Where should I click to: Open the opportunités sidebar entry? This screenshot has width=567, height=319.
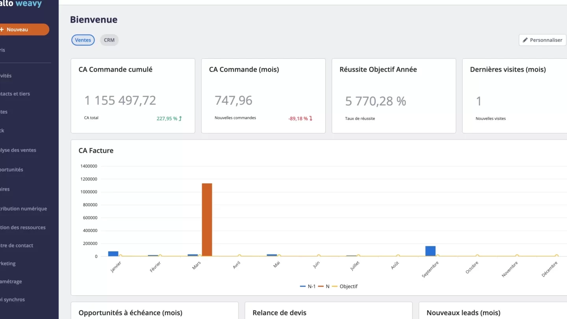click(12, 170)
